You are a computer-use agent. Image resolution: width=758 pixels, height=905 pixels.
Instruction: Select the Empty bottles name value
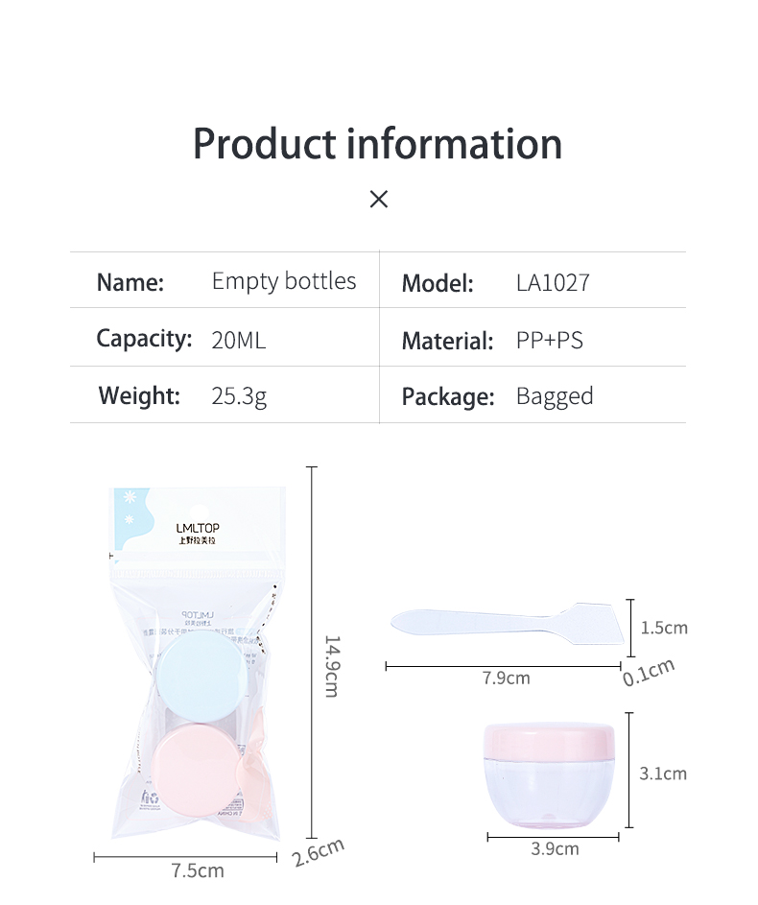284,281
